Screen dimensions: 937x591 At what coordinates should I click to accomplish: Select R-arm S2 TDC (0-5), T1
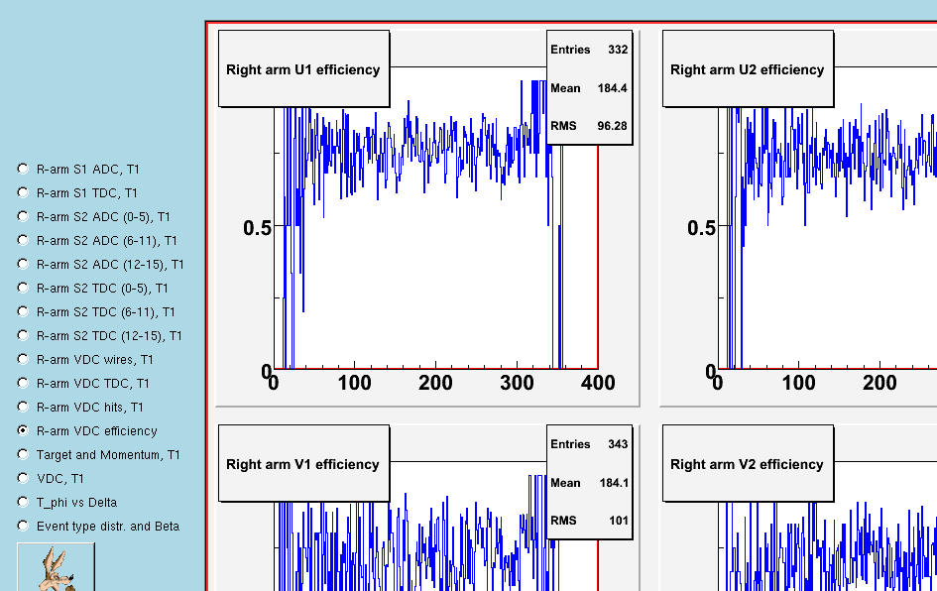tap(23, 288)
